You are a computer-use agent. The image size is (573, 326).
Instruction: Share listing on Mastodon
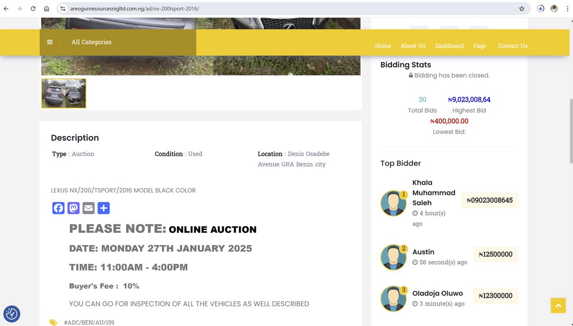74,208
